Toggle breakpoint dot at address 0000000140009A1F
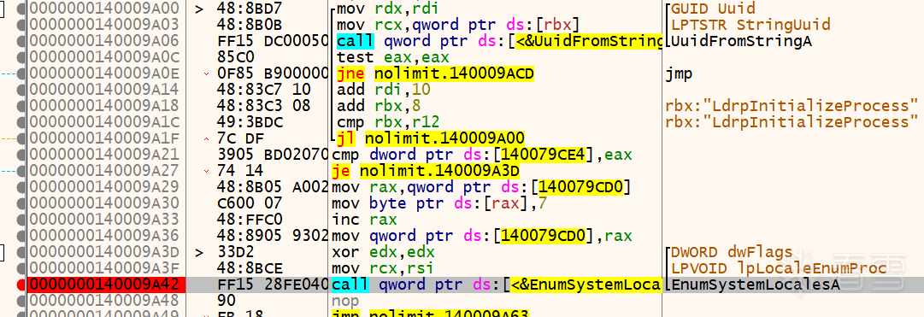The width and height of the screenshot is (924, 317). click(22, 138)
